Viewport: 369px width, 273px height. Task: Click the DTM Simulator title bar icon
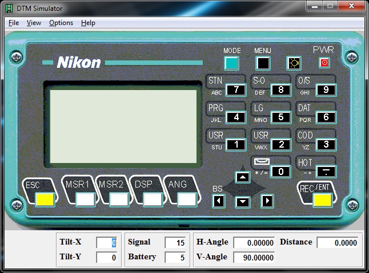coord(9,9)
